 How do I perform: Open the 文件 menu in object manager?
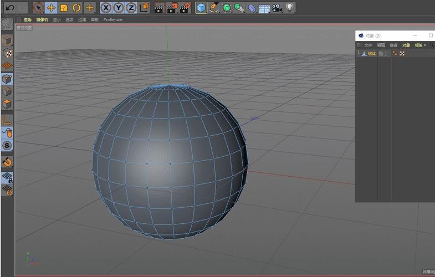coord(369,45)
